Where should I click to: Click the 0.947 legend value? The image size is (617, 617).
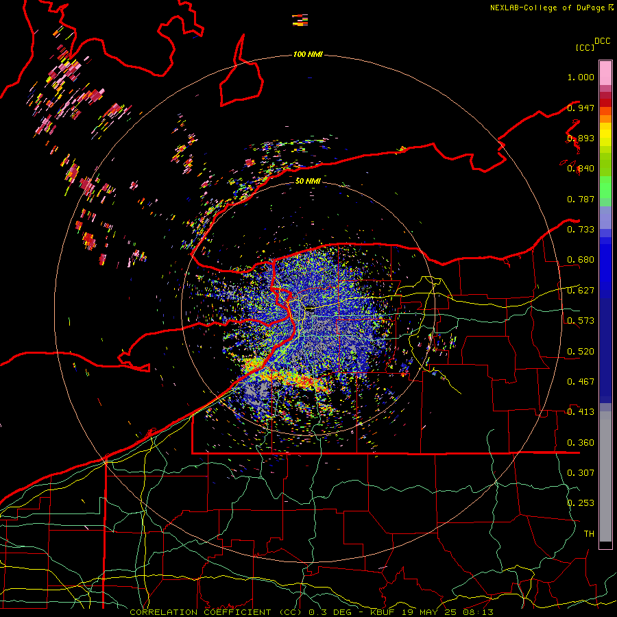coord(581,108)
